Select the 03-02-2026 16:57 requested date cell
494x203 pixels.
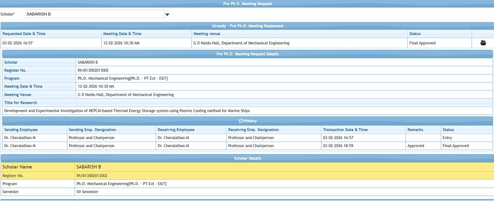(18, 43)
